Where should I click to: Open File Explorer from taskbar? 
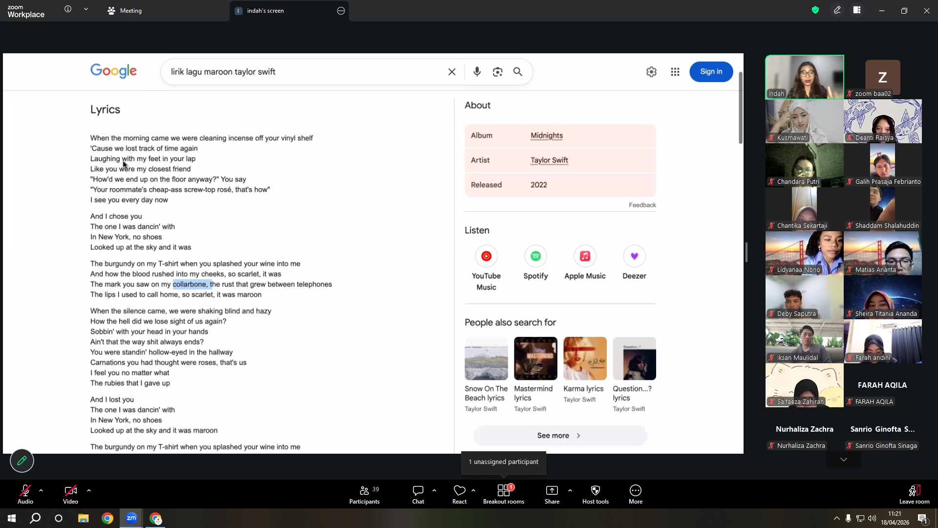click(x=84, y=518)
